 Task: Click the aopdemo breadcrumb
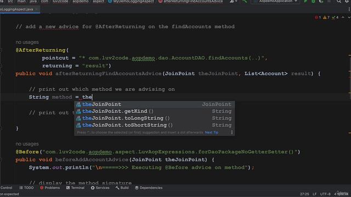tap(81, 1)
